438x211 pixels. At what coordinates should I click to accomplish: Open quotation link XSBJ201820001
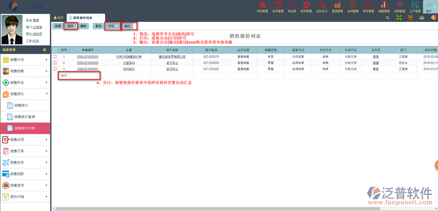88,56
